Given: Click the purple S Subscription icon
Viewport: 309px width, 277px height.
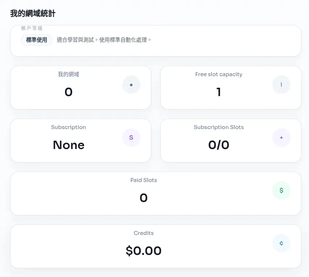Looking at the screenshot, I should pos(131,137).
